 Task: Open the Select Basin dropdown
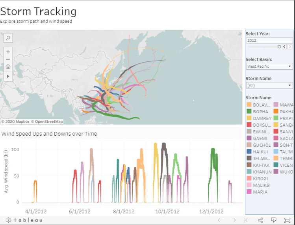[x=269, y=66]
